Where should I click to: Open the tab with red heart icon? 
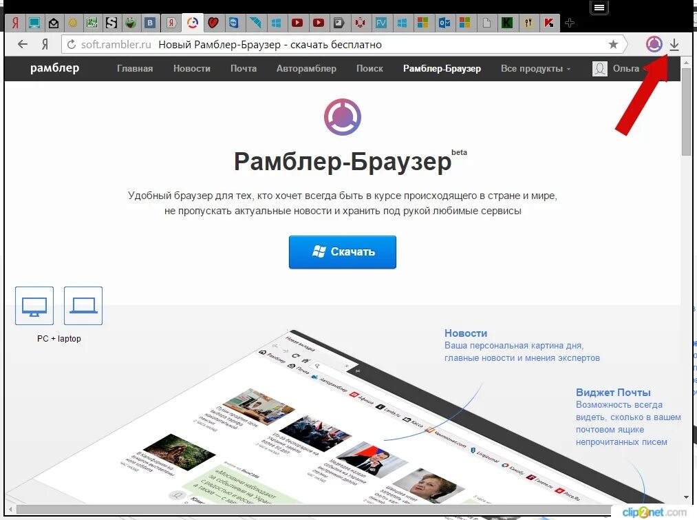click(x=213, y=23)
